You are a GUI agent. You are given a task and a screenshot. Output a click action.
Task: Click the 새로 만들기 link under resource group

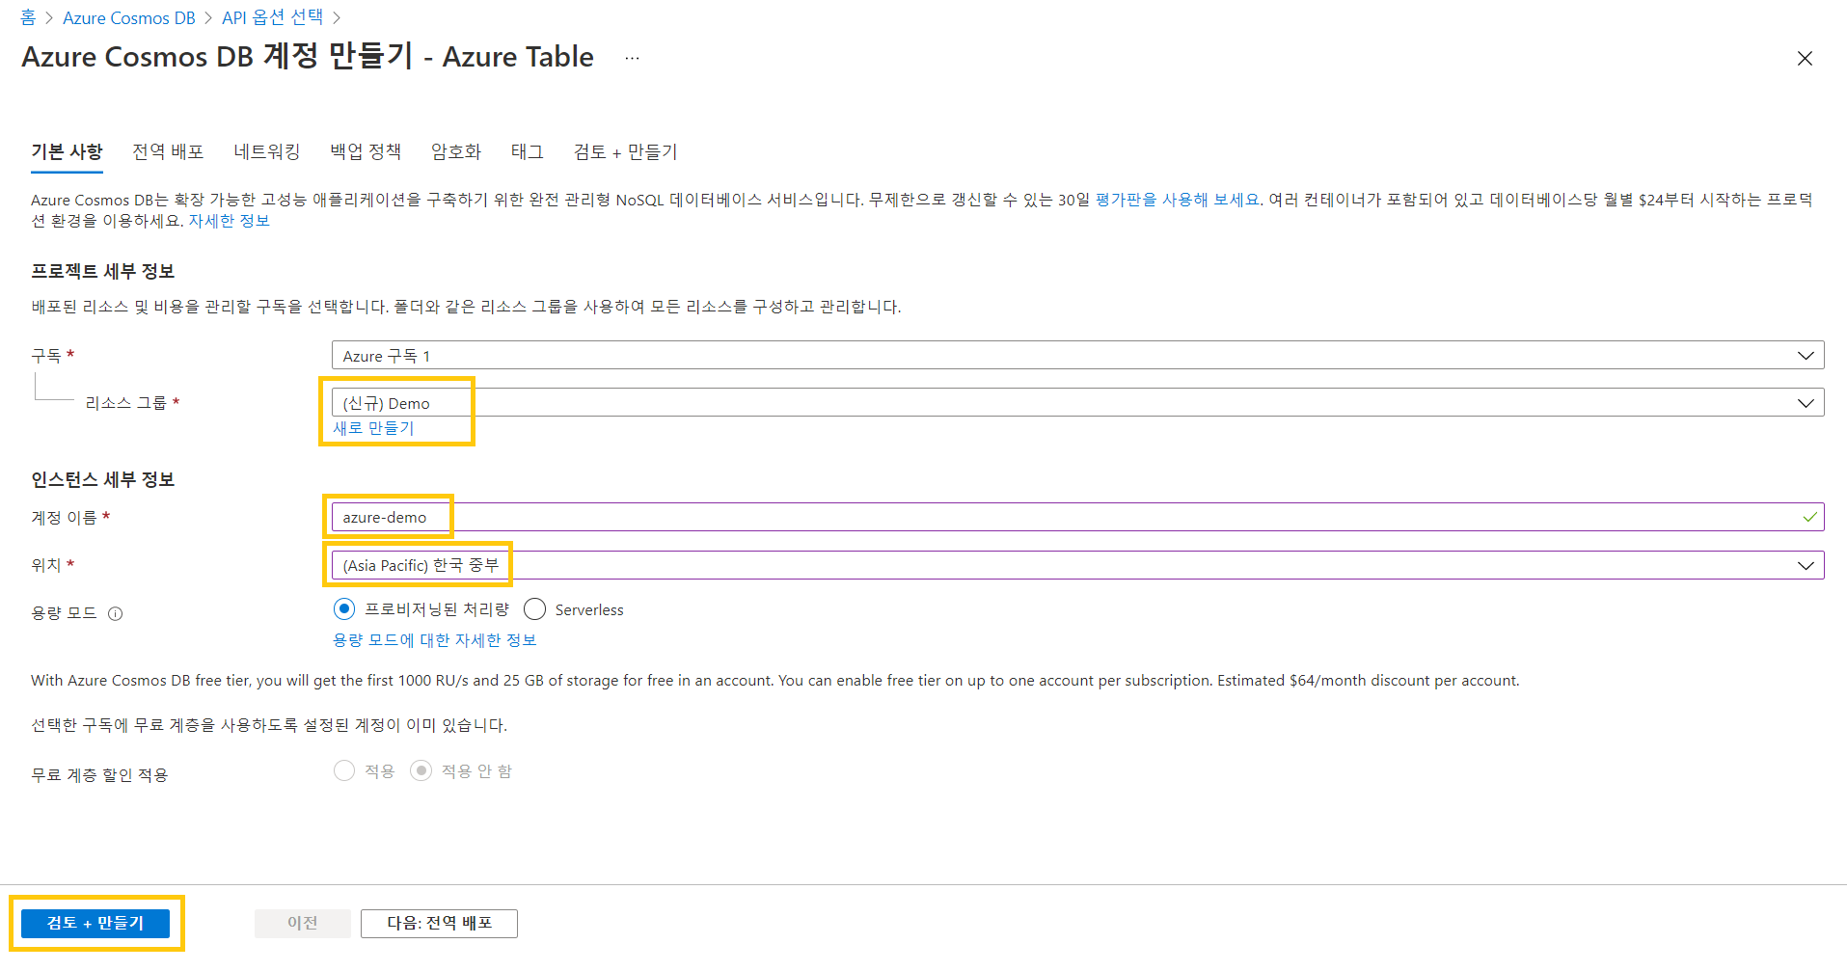click(373, 427)
